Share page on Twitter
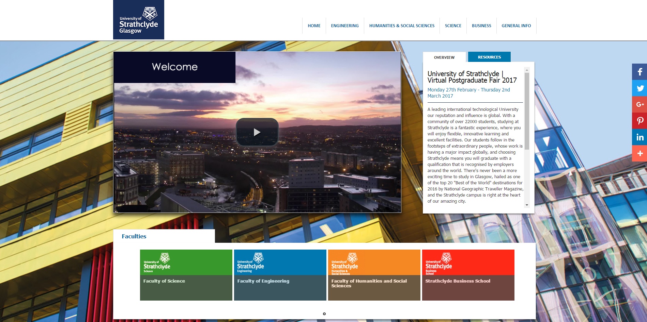The width and height of the screenshot is (647, 322). [640, 88]
